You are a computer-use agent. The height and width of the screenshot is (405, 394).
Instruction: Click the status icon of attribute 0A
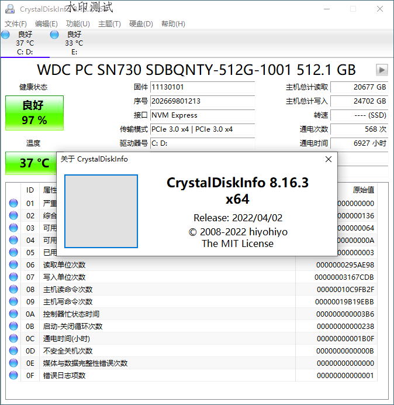pyautogui.click(x=13, y=314)
